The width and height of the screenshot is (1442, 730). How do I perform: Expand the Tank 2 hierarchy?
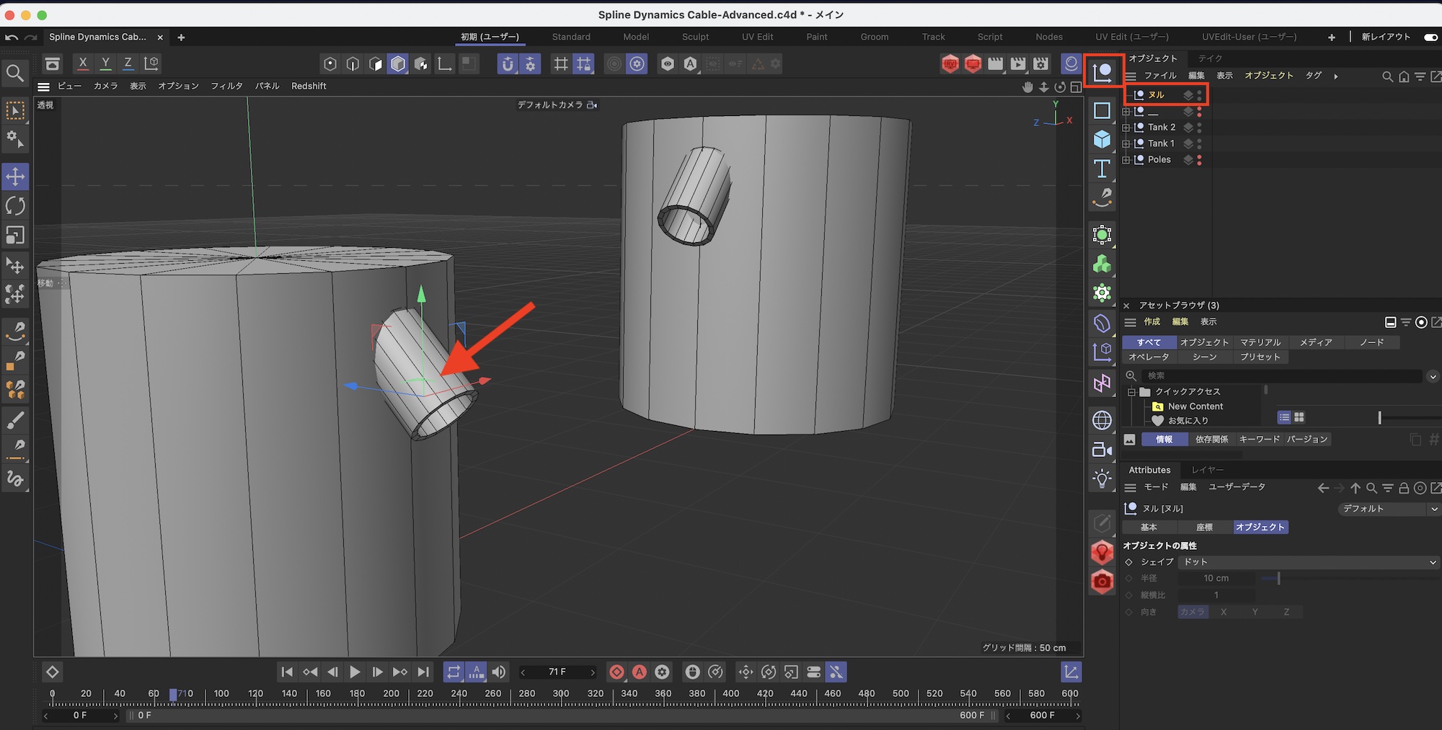(1126, 128)
